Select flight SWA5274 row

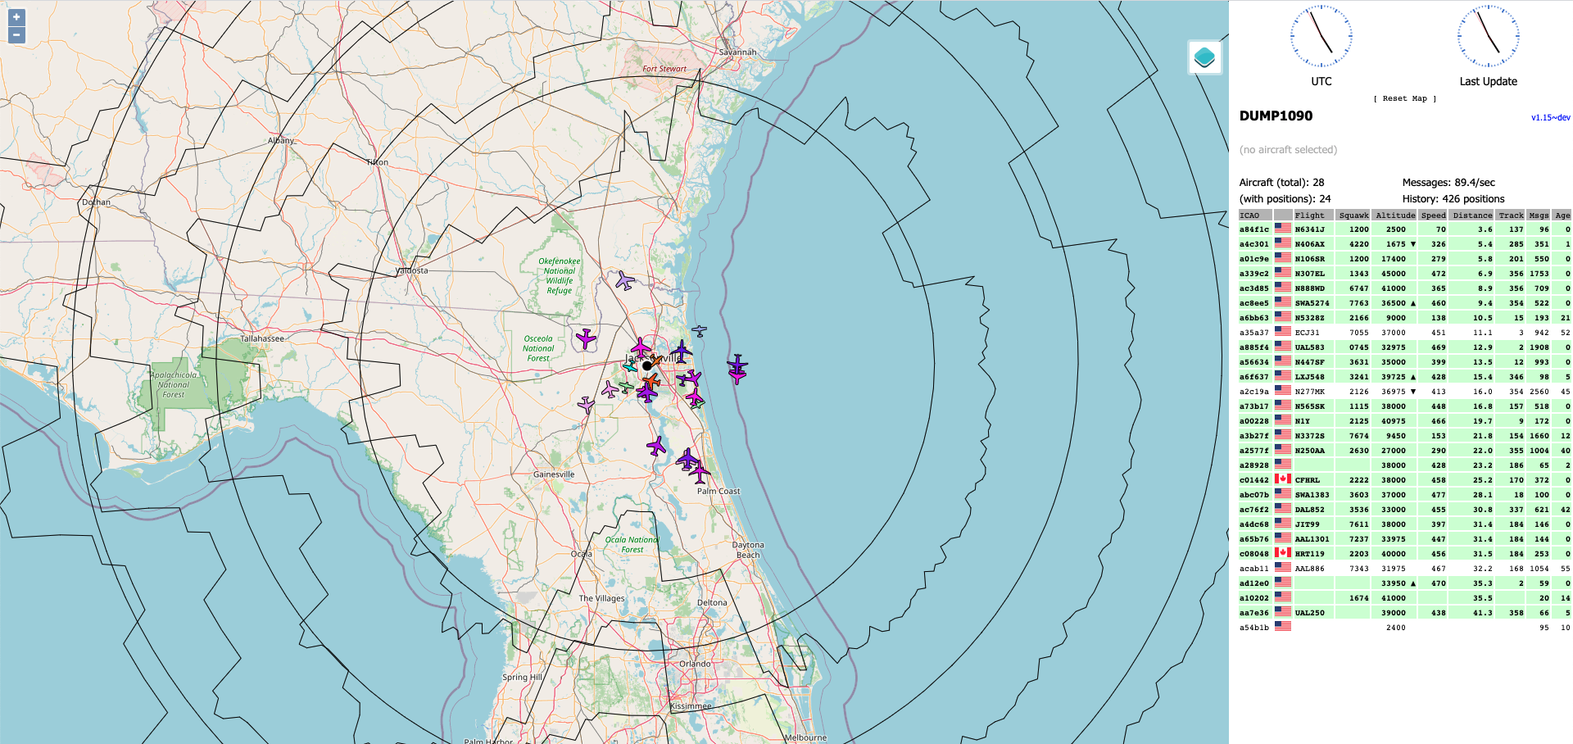pos(1404,303)
